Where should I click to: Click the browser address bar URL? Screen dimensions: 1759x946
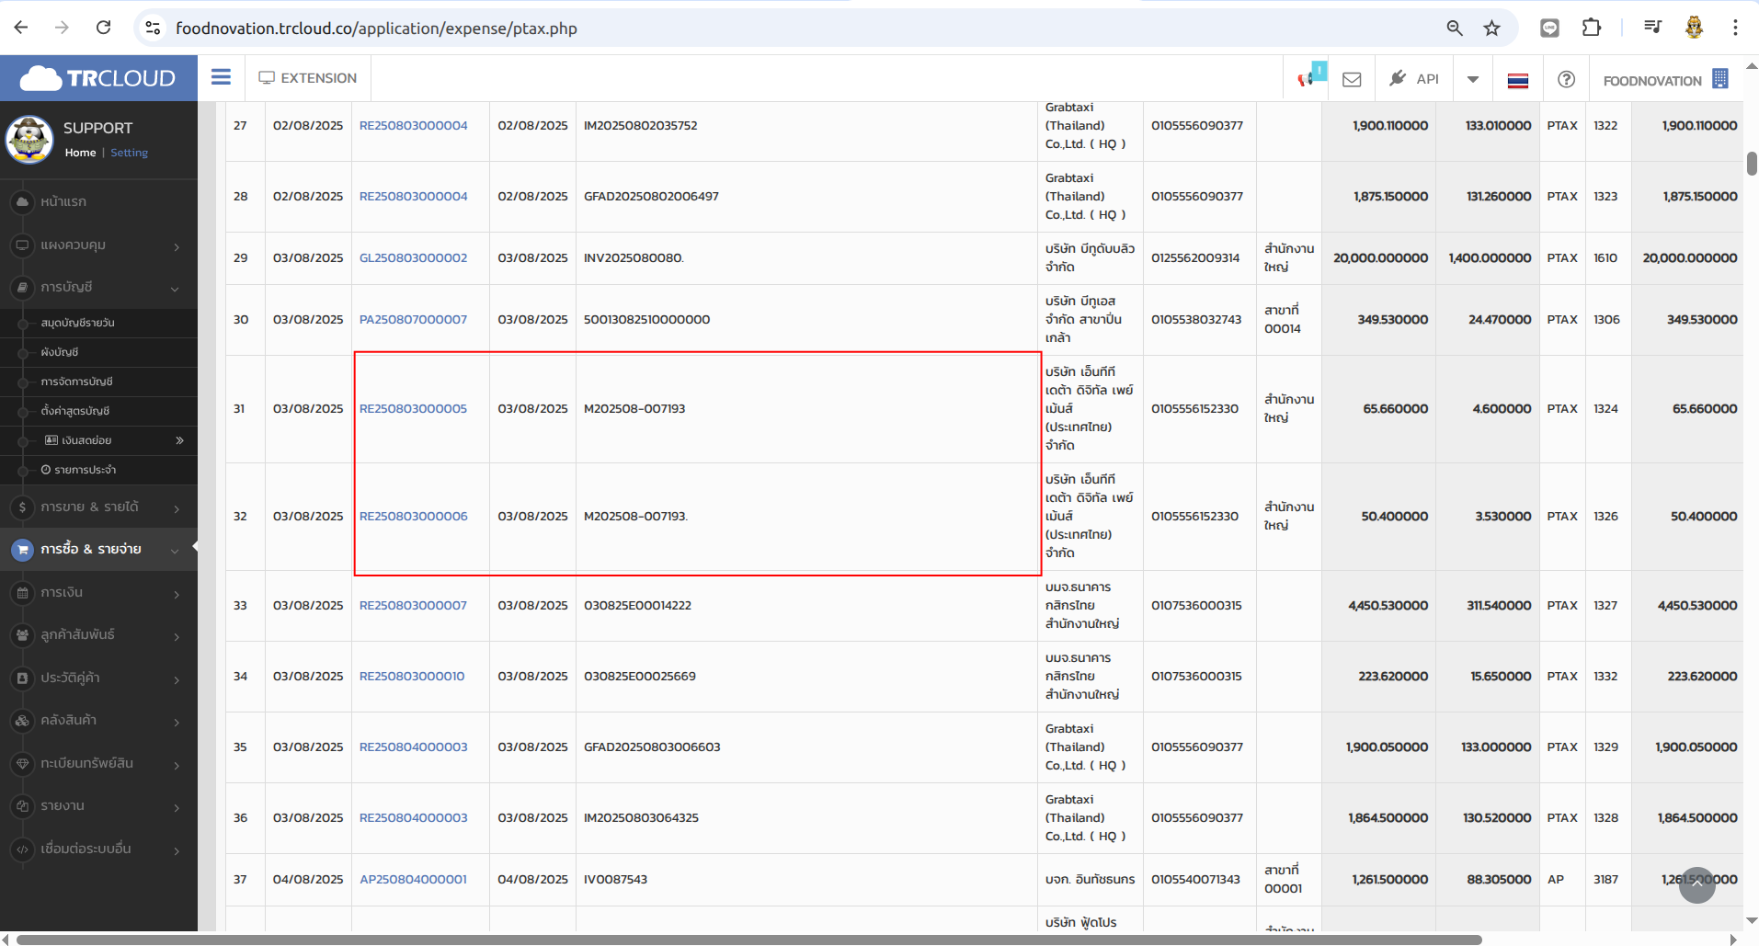tap(376, 28)
